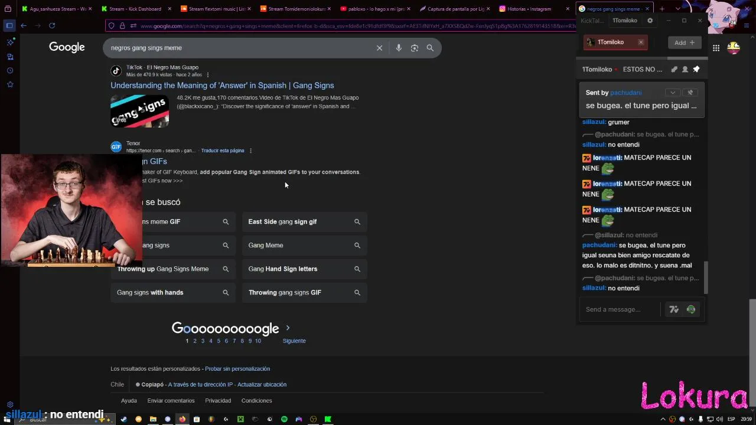
Task: Click the mod sword icon in KickTalk header
Action: 674,69
